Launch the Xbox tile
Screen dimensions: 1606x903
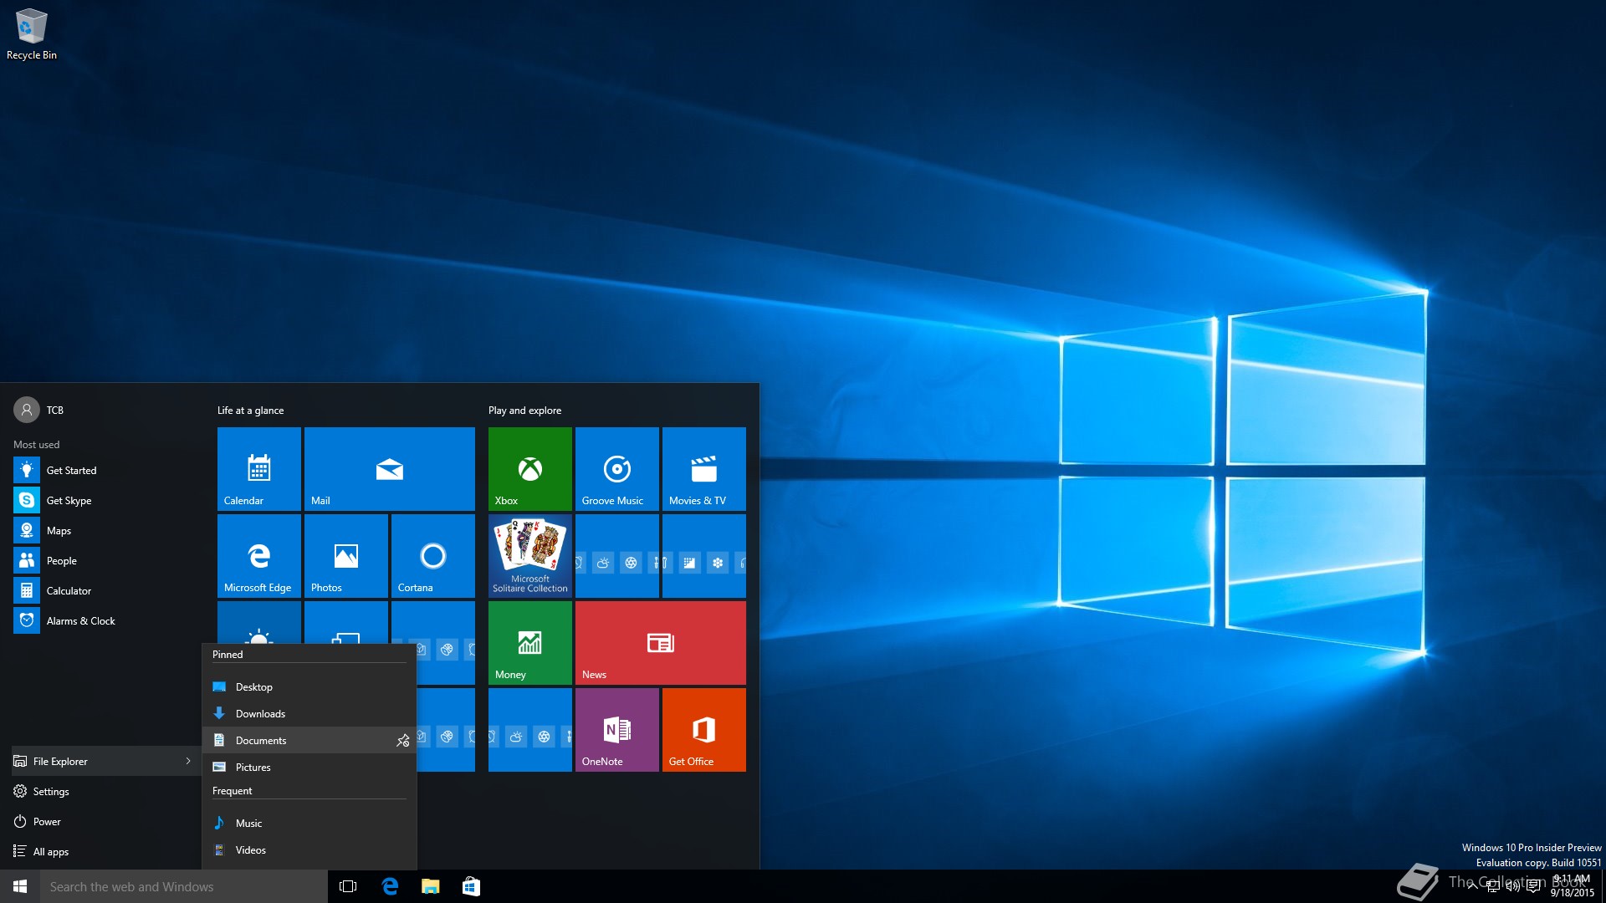[x=529, y=469]
